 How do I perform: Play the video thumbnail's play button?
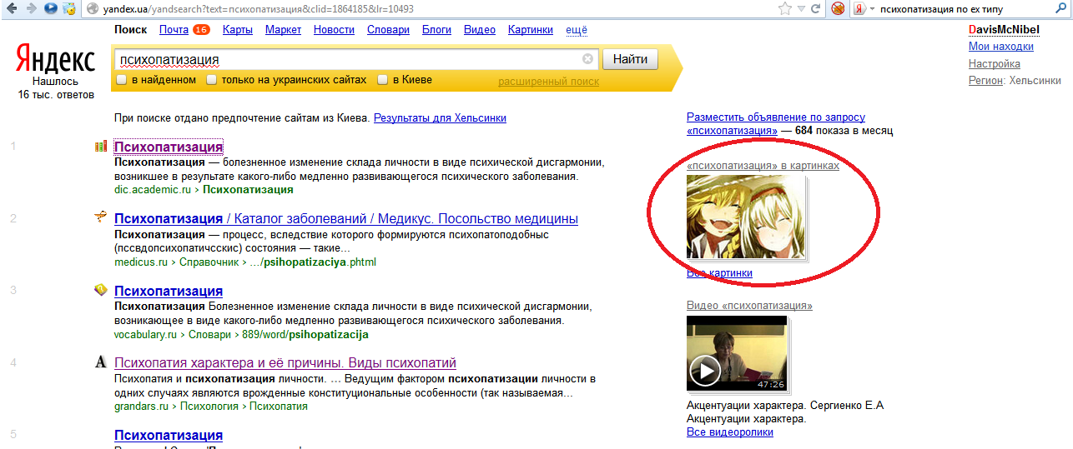pos(705,371)
